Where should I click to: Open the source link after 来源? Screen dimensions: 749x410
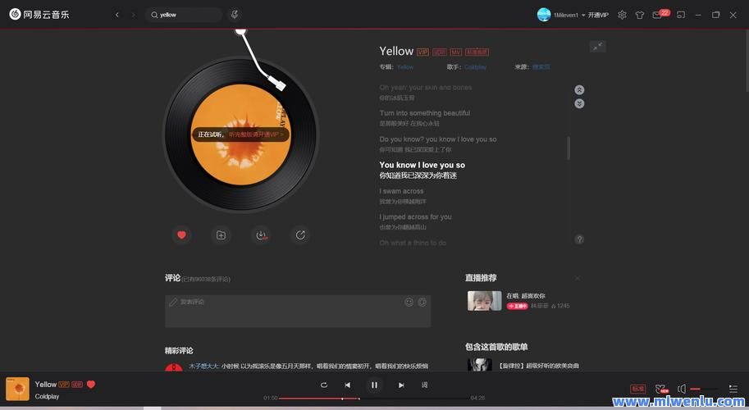541,66
